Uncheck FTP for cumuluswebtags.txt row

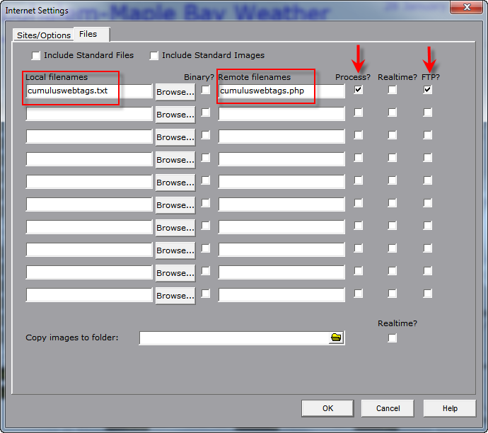(427, 90)
